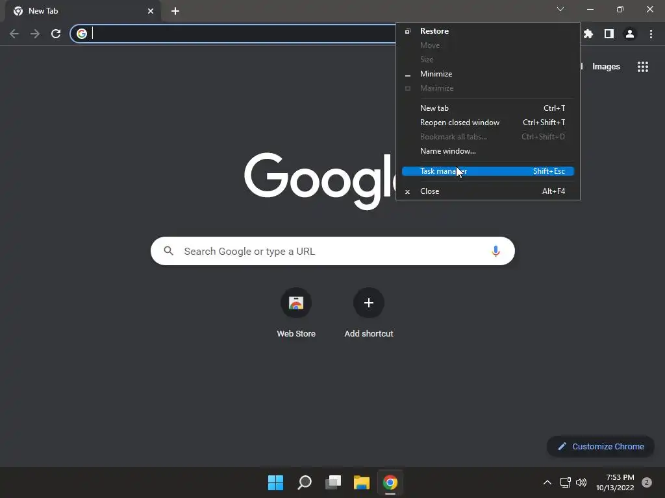Click the browser back arrow
The width and height of the screenshot is (665, 498).
coord(14,34)
